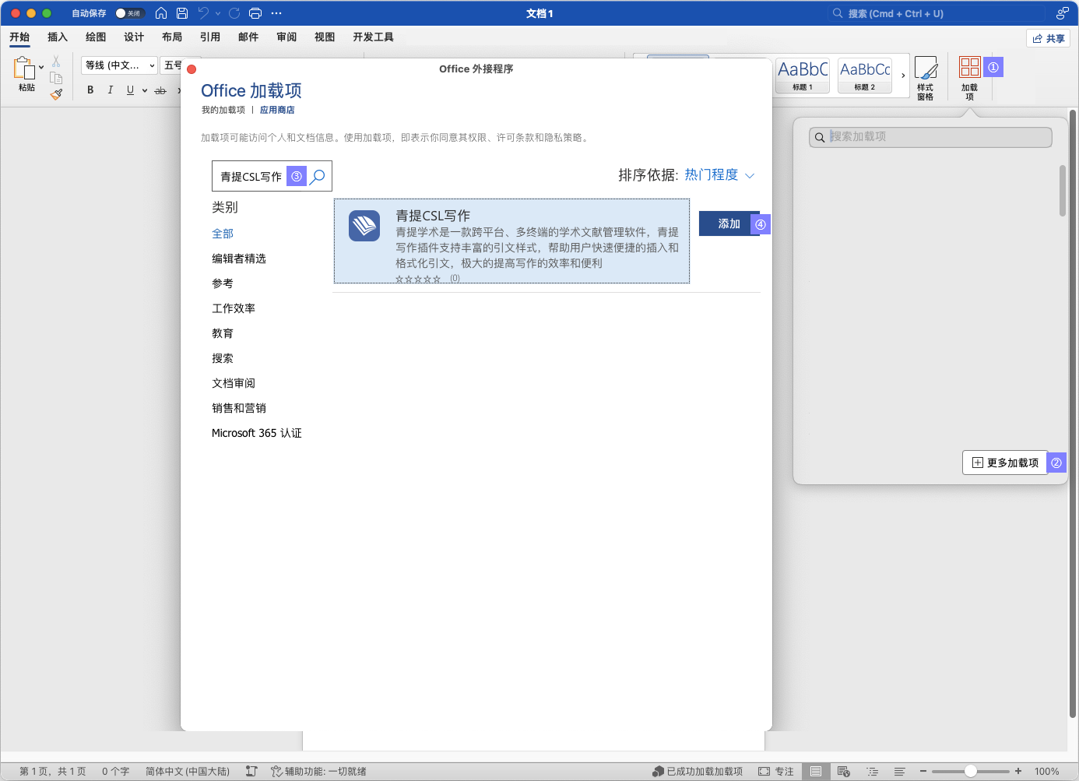1079x781 pixels.
Task: Open the 等线 font name dropdown
Action: point(119,65)
